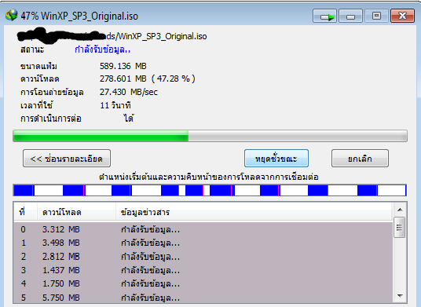The height and width of the screenshot is (307, 421).
Task: Click the transfer rate '27.430 MB/sec'
Action: tap(129, 92)
